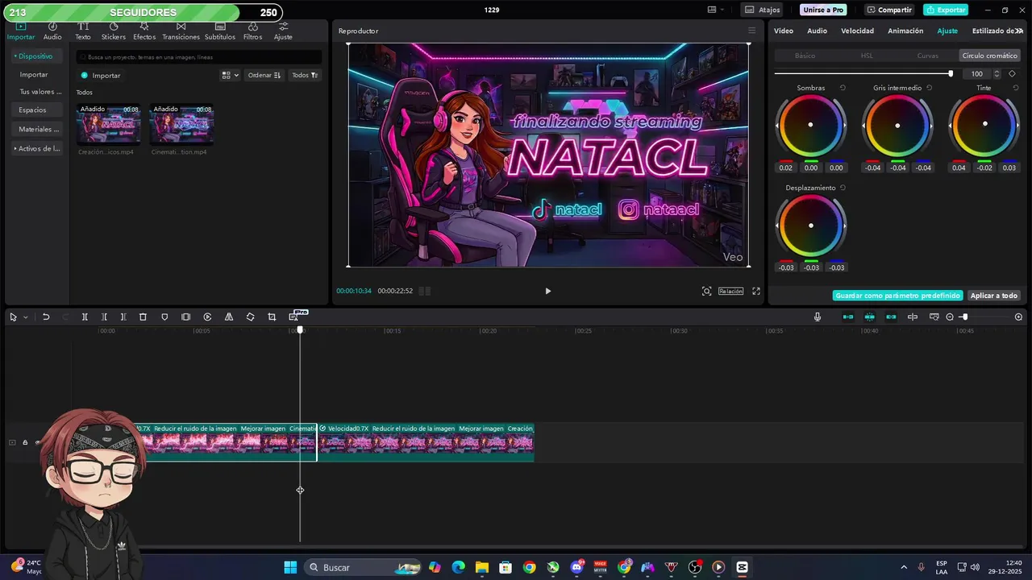This screenshot has width=1032, height=580.
Task: Open the Ordenar sort dropdown
Action: click(264, 75)
